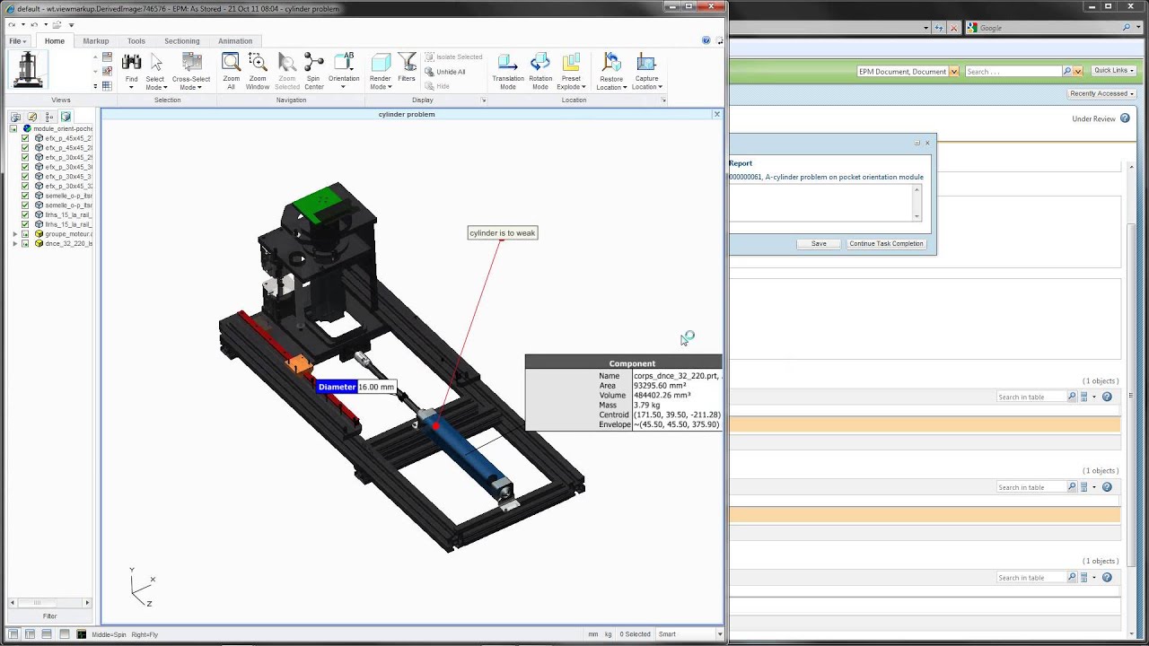Click help icon next to Under Review
This screenshot has width=1149, height=646.
point(1125,118)
